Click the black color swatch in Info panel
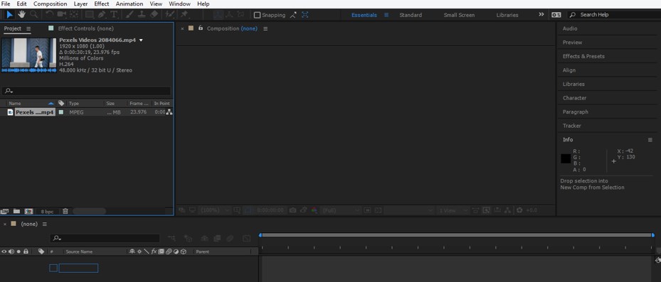This screenshot has width=661, height=282. click(x=566, y=158)
